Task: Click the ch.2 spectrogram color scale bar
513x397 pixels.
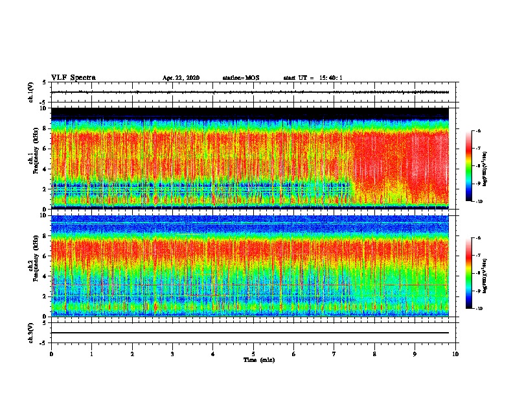Action: (469, 273)
